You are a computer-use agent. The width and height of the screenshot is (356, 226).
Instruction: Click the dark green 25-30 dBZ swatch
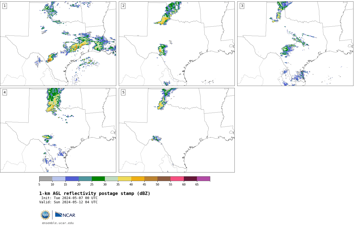[x=98, y=179]
